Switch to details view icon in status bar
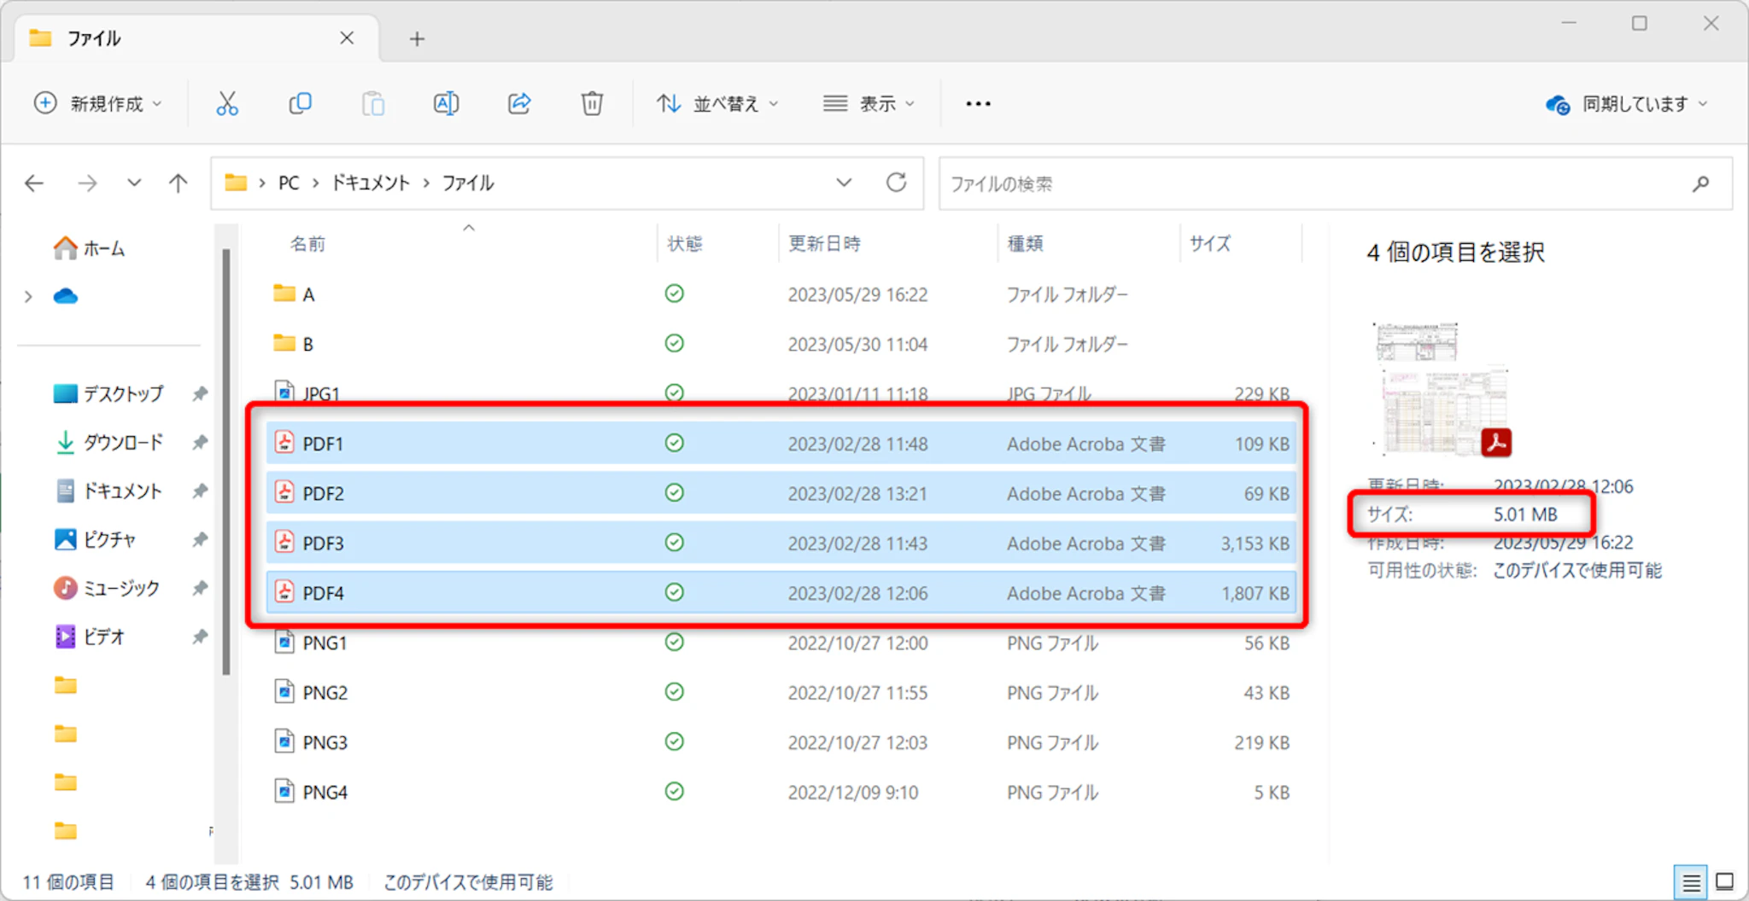Image resolution: width=1749 pixels, height=901 pixels. tap(1691, 882)
